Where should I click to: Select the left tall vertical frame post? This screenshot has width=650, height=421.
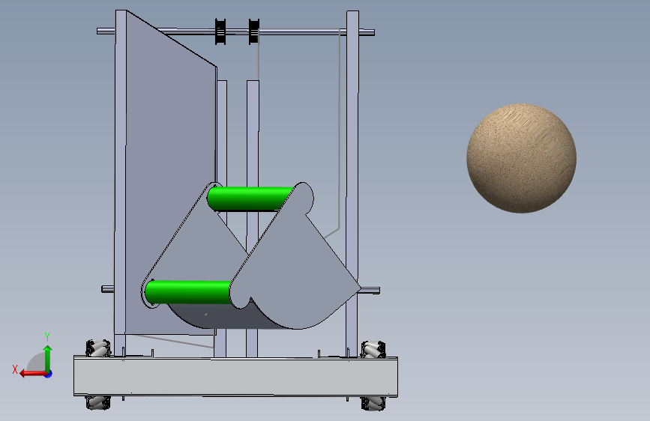point(121,182)
